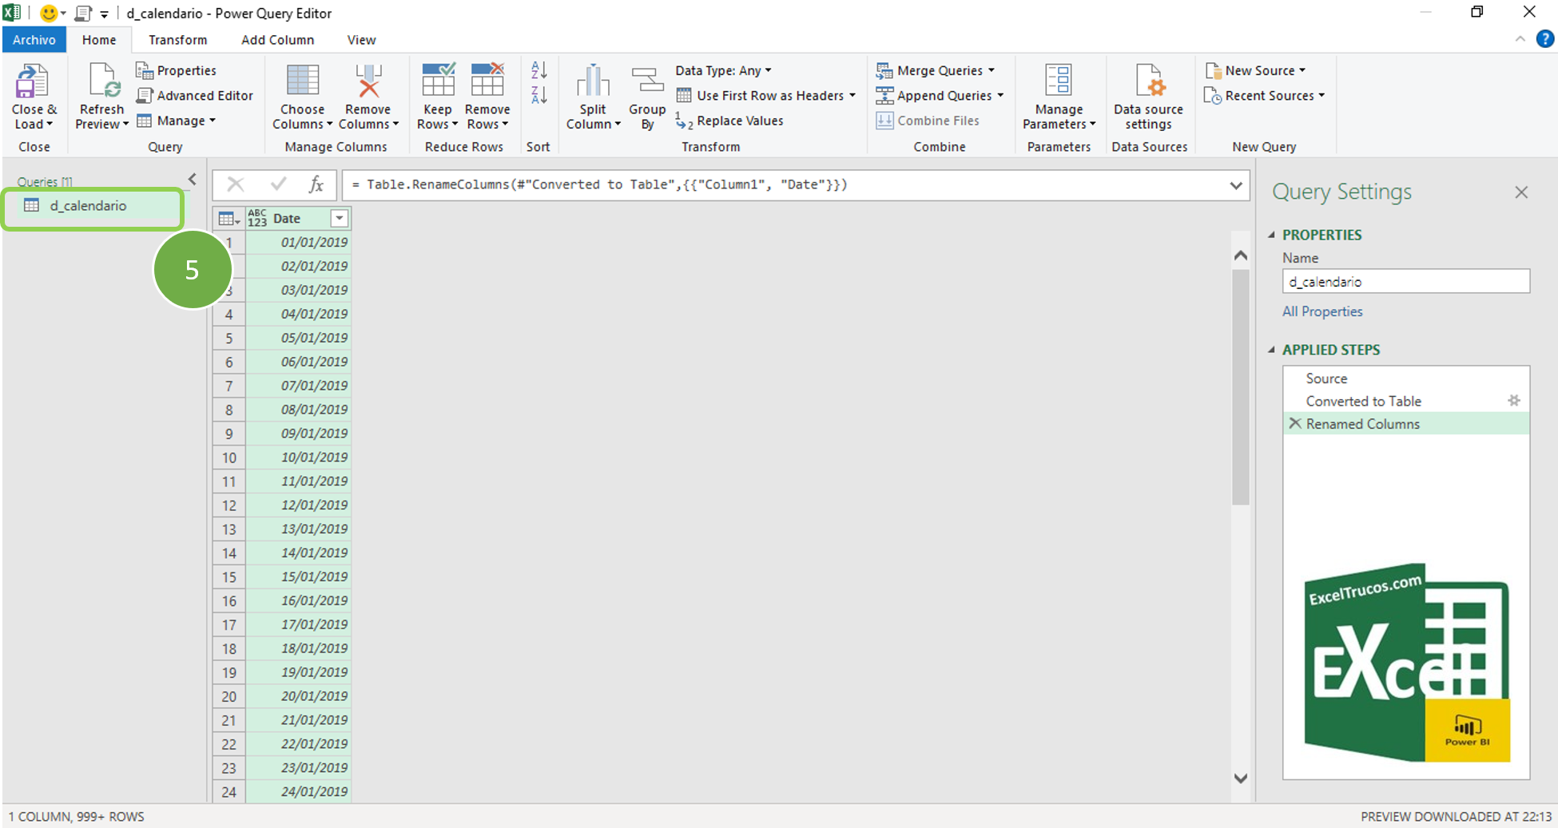Viewport: 1558px width, 828px height.
Task: Open the Date column filter dropdown
Action: (340, 218)
